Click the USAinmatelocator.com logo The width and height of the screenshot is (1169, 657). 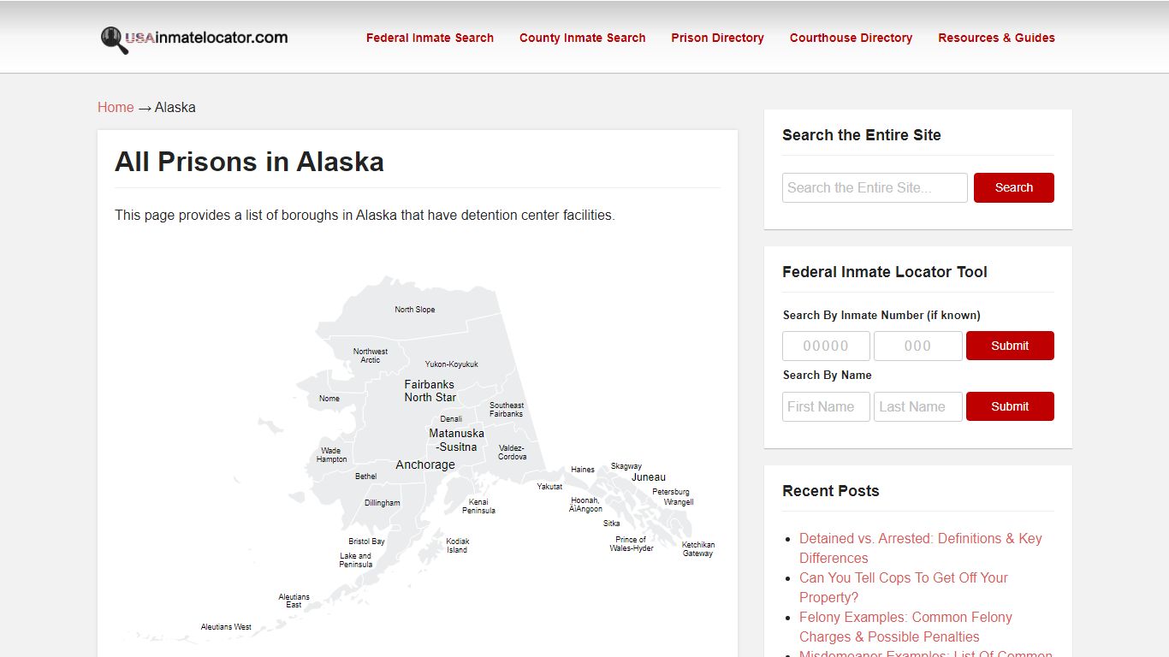[194, 38]
